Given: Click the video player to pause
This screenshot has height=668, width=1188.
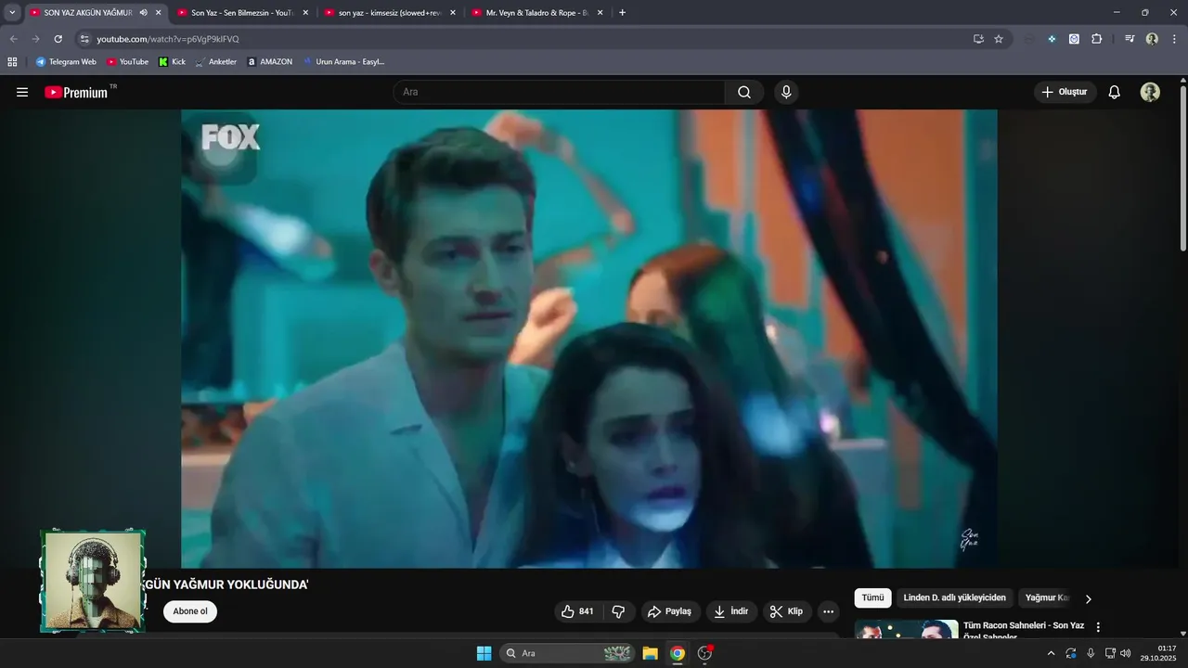Looking at the screenshot, I should (589, 339).
